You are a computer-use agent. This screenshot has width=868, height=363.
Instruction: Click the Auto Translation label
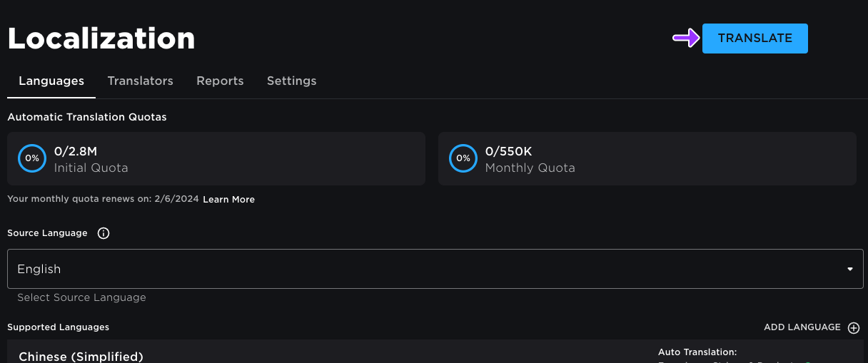point(697,352)
